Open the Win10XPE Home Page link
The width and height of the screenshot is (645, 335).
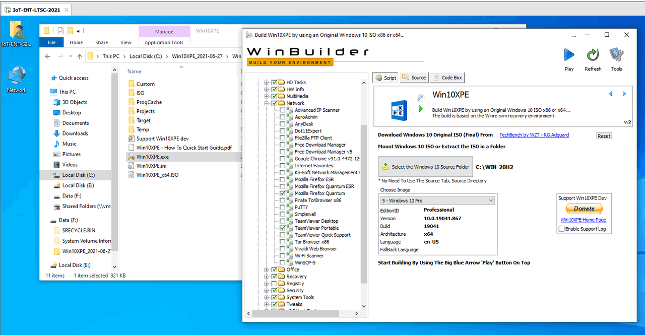(x=584, y=220)
